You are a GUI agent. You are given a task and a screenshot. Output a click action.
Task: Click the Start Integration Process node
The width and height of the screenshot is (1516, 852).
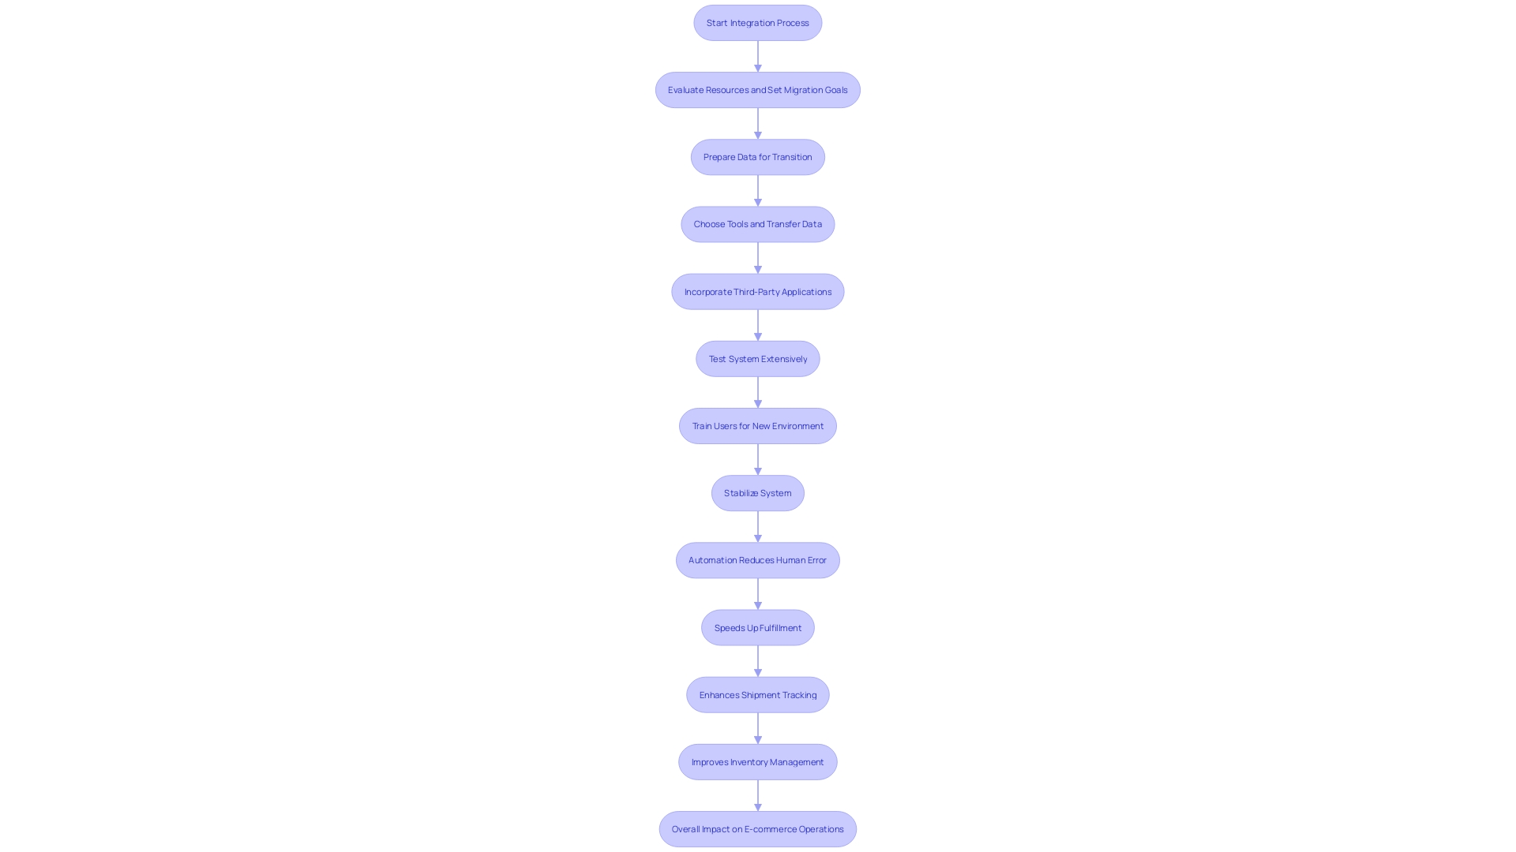tap(757, 22)
